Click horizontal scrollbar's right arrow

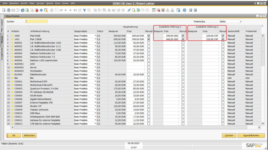click(259, 127)
